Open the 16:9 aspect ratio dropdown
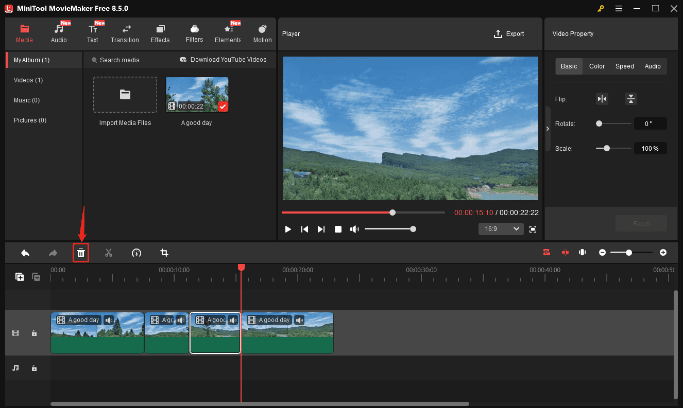The image size is (683, 408). pyautogui.click(x=501, y=228)
